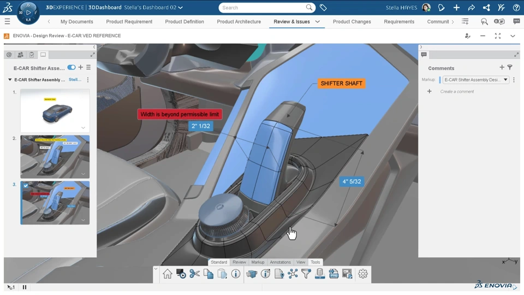The width and height of the screenshot is (524, 295).
Task: Toggle the E-CAR Shifter Assembly markup switch
Action: click(71, 67)
